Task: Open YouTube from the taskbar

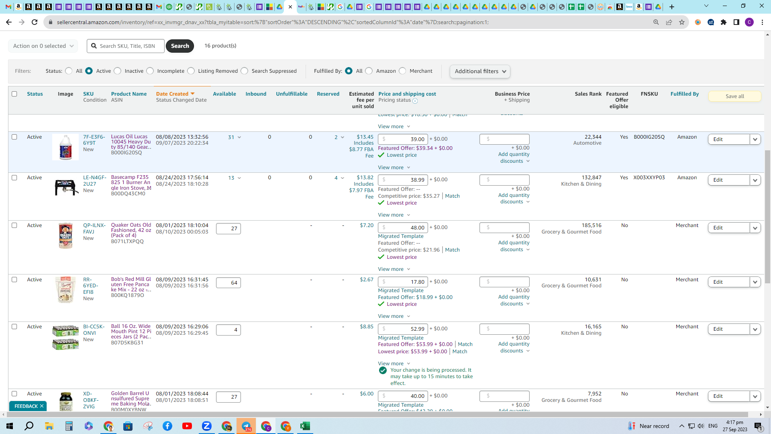Action: [187, 426]
